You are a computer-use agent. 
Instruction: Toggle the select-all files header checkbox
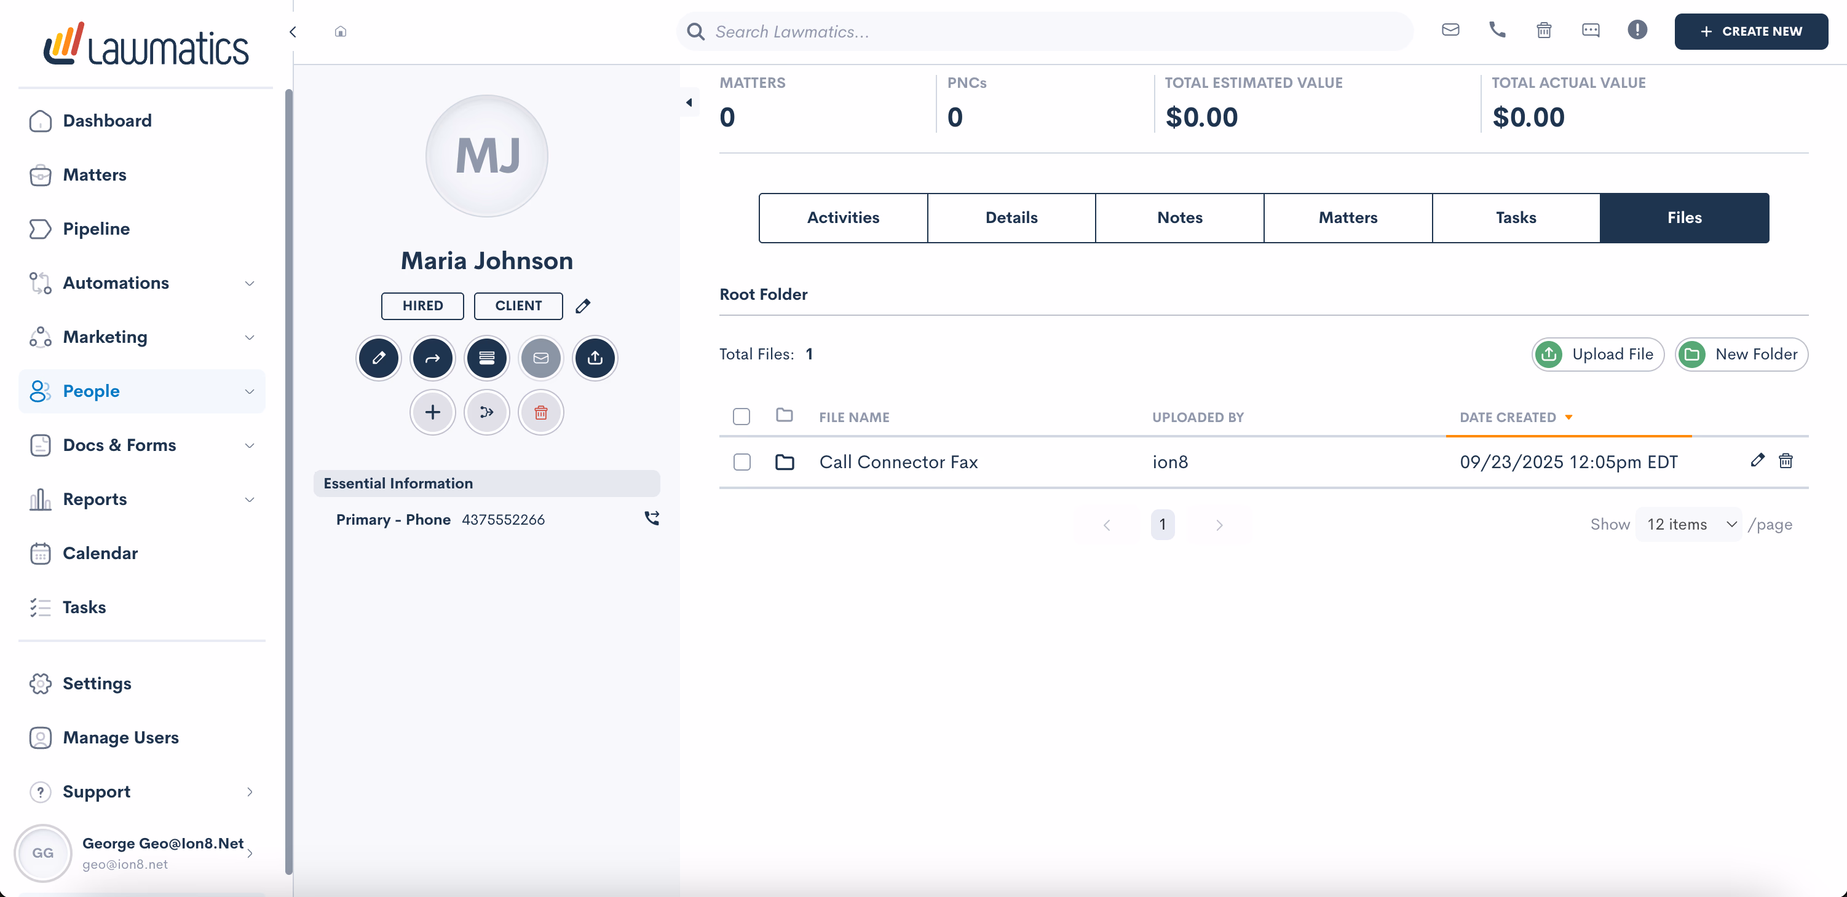(x=742, y=417)
